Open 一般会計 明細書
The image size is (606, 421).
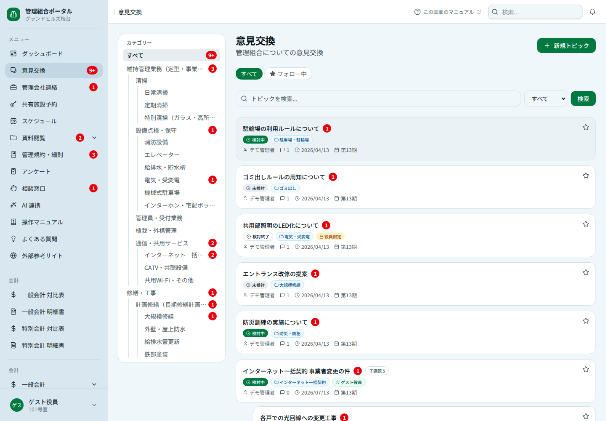(x=54, y=312)
